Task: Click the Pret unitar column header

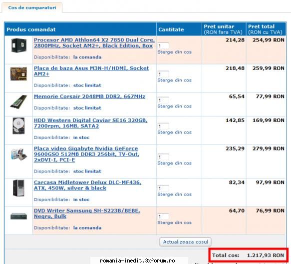Action: (224, 29)
